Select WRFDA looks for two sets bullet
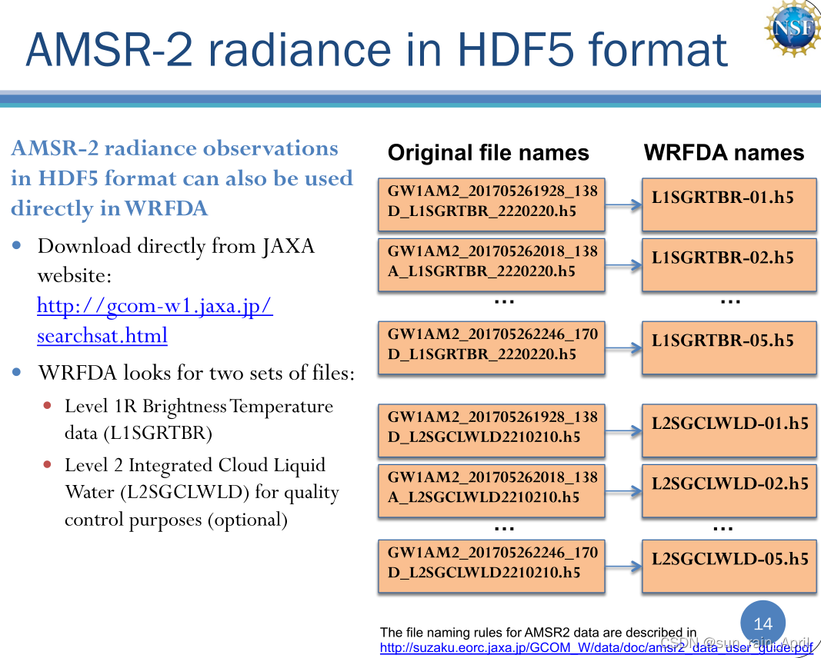 click(196, 373)
